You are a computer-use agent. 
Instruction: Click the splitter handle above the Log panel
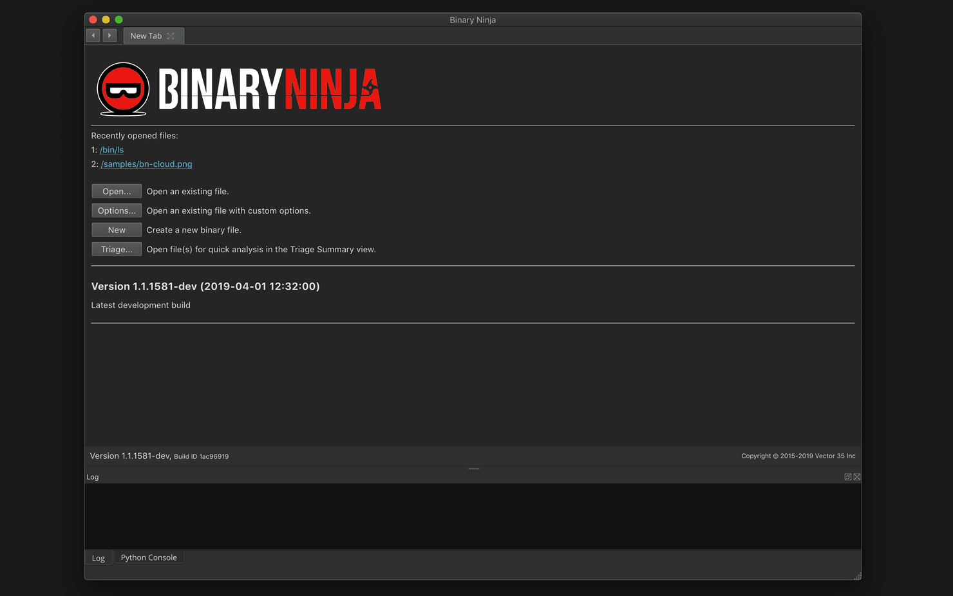tap(474, 469)
